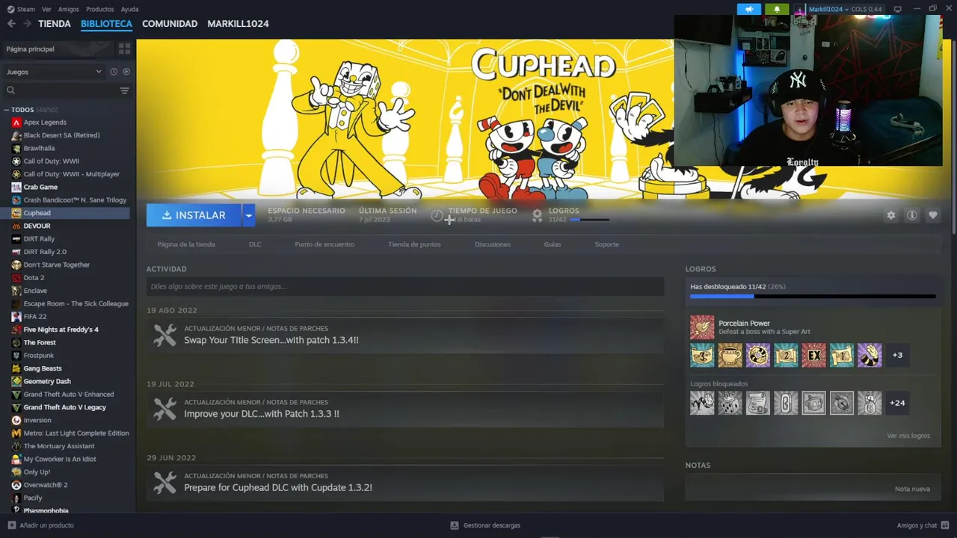Viewport: 957px width, 538px height.
Task: Open the Juegos filter dropdown
Action: (54, 72)
